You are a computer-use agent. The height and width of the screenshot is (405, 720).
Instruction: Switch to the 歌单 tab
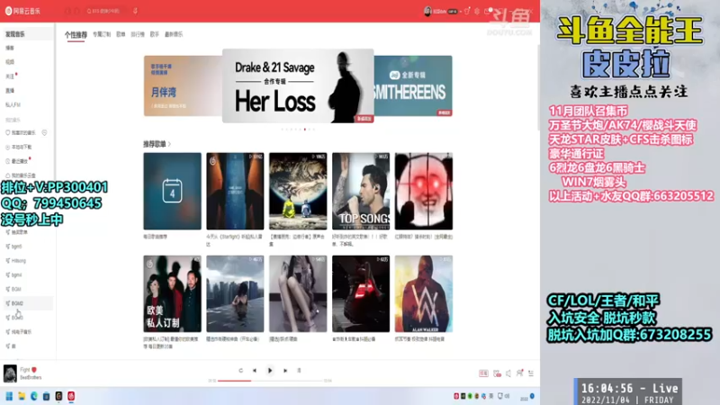[121, 34]
